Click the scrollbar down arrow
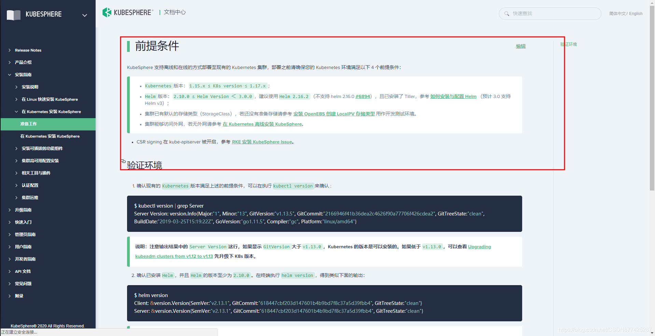 [x=652, y=333]
